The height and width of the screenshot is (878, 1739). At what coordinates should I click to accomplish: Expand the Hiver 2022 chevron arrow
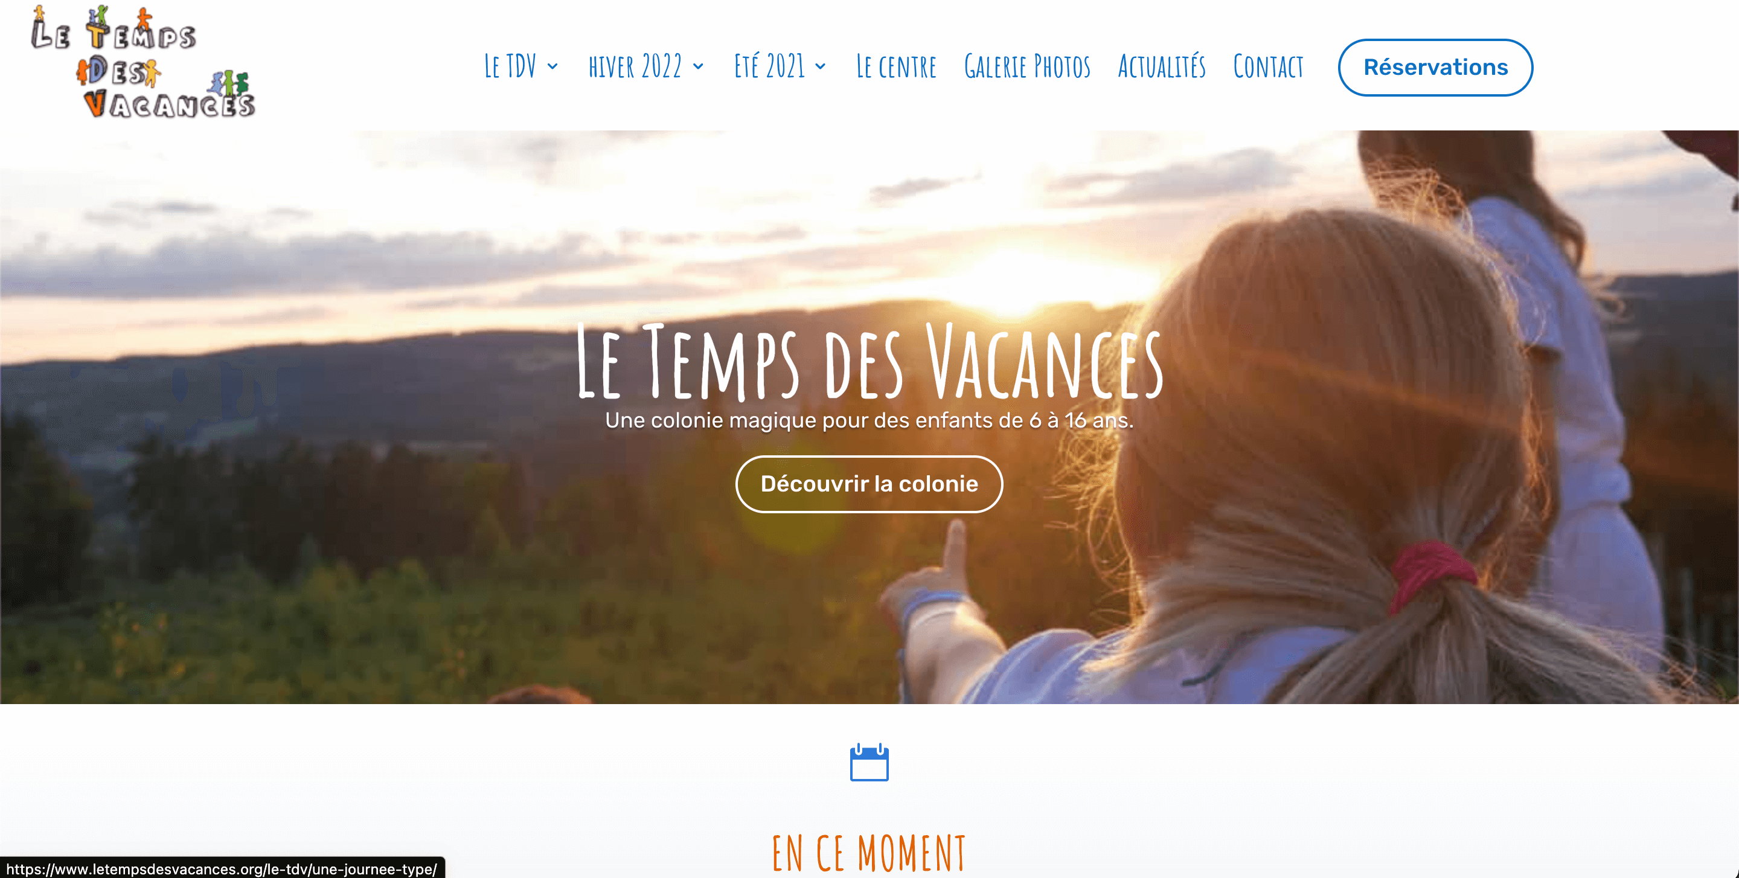698,66
